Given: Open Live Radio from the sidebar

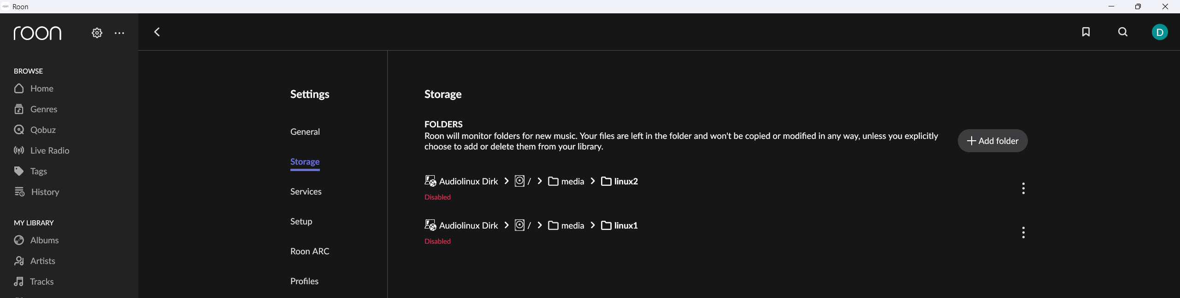Looking at the screenshot, I should click(50, 150).
